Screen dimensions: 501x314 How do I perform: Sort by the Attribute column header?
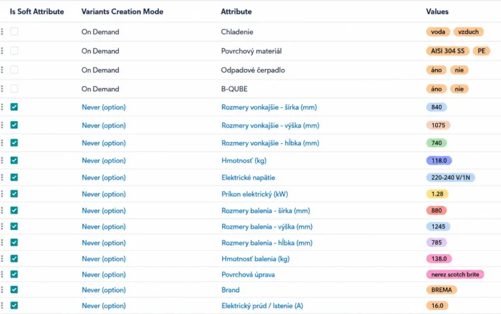coord(236,12)
